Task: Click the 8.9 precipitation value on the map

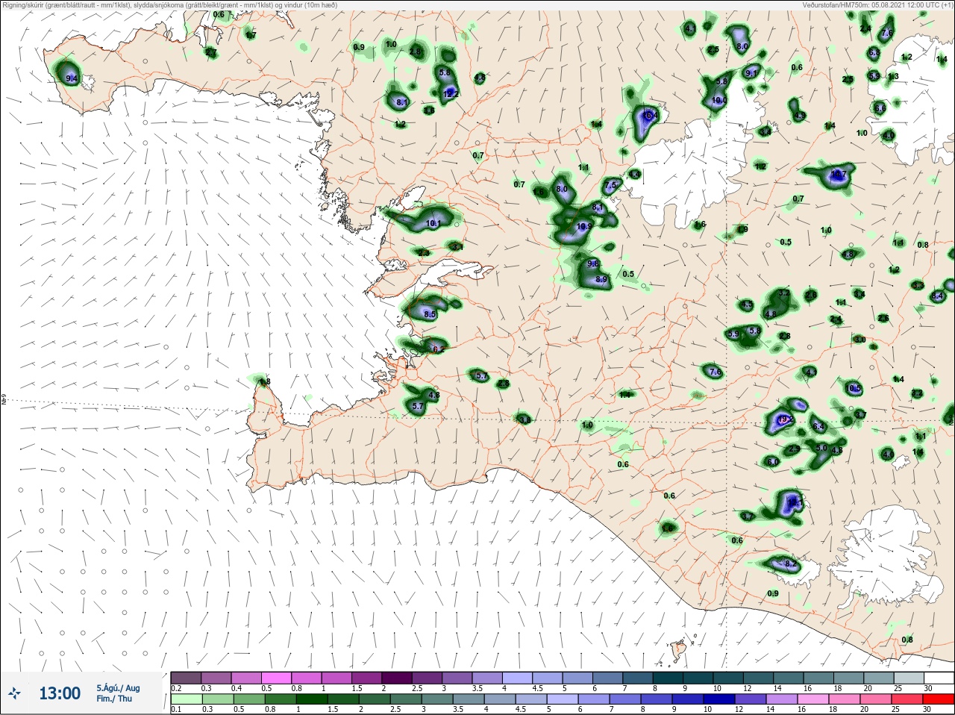Action: coord(601,278)
